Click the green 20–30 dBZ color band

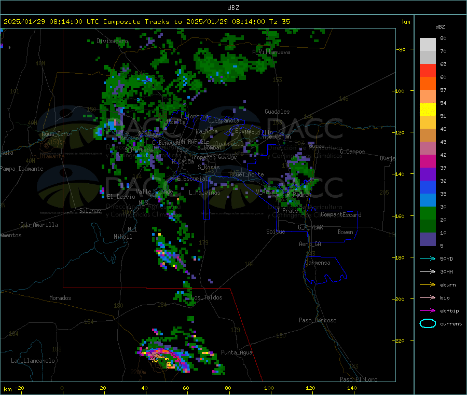pyautogui.click(x=428, y=213)
